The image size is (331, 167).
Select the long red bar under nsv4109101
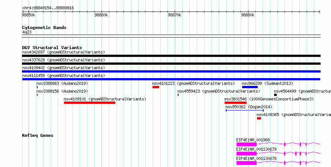(x=90, y=103)
